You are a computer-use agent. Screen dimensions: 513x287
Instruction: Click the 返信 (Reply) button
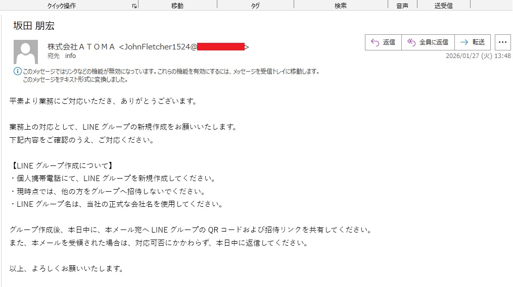(383, 42)
